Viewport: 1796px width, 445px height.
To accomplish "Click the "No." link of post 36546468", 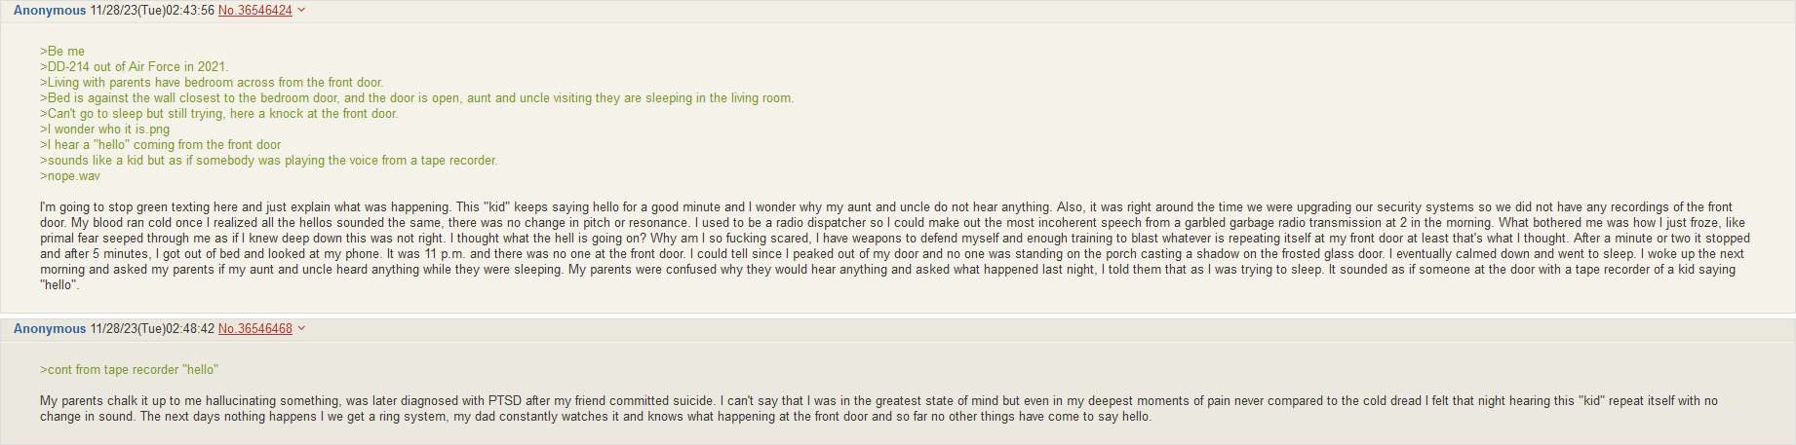I will pos(227,329).
